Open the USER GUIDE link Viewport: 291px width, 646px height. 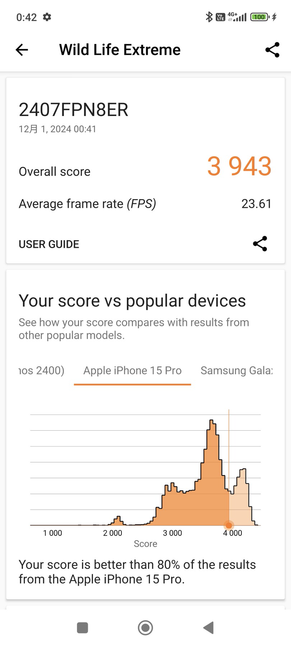pyautogui.click(x=49, y=244)
